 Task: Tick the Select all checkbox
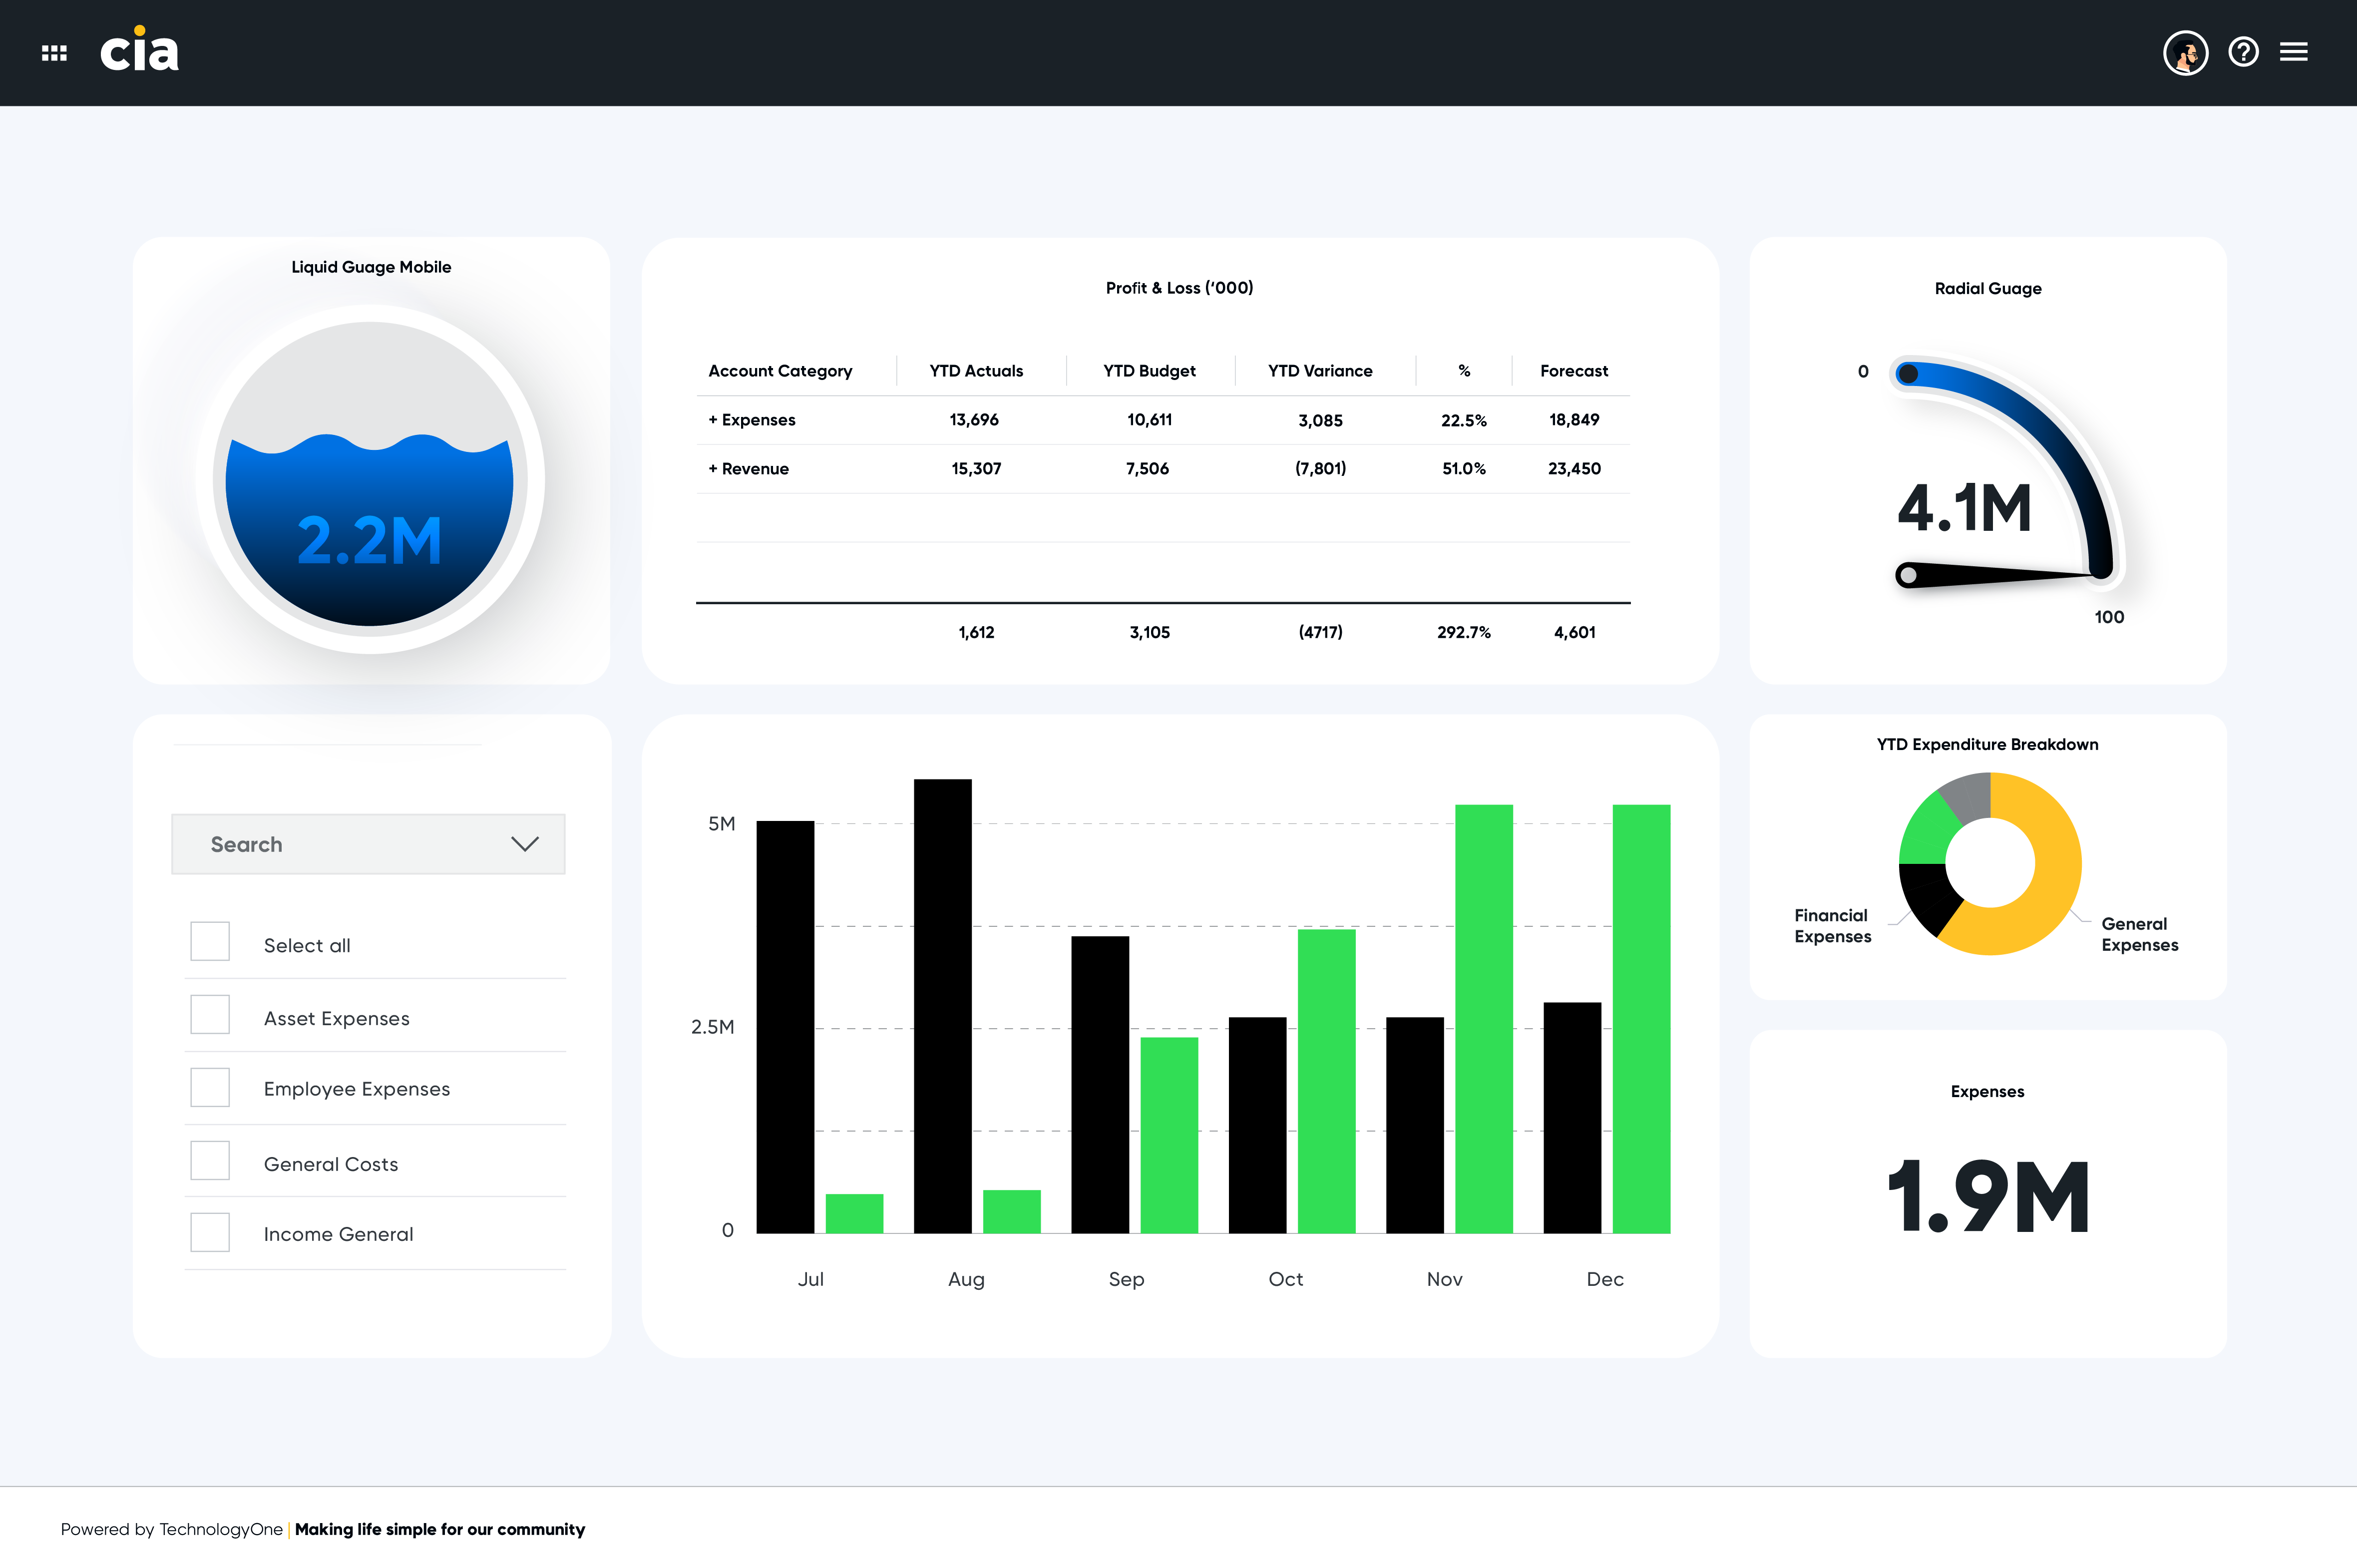click(210, 941)
